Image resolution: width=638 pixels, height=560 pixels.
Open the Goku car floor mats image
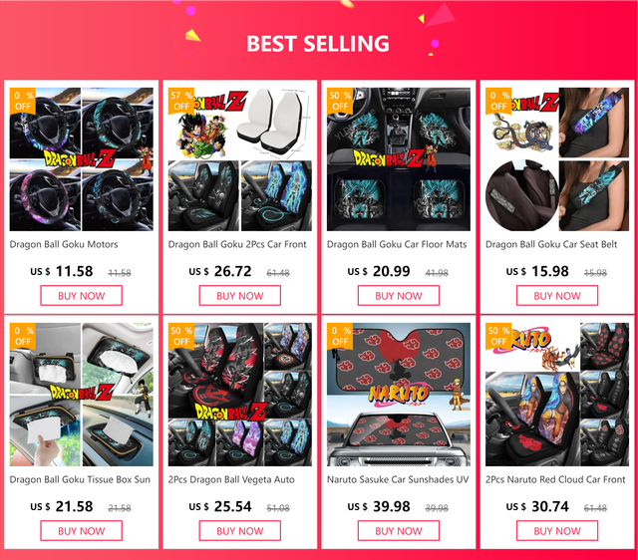coord(399,159)
